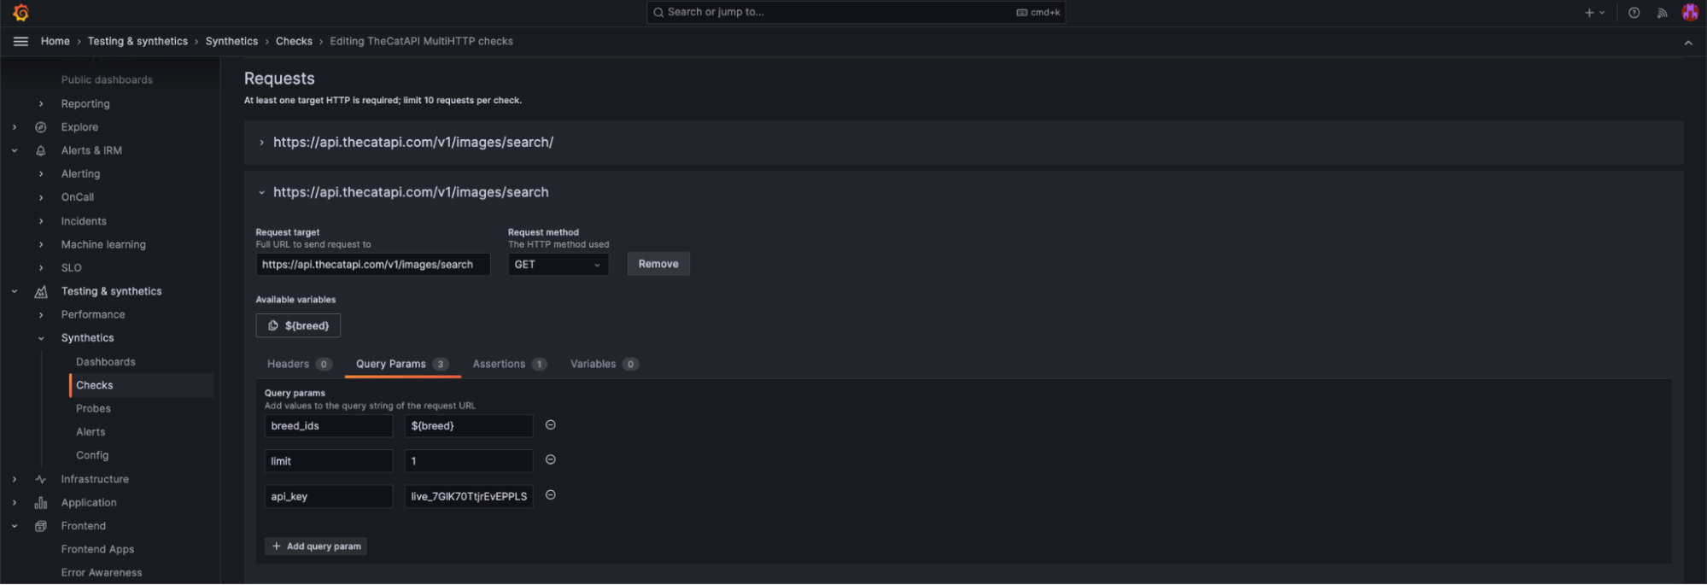Click the breed_ids param name field
This screenshot has width=1707, height=585.
pyautogui.click(x=329, y=426)
